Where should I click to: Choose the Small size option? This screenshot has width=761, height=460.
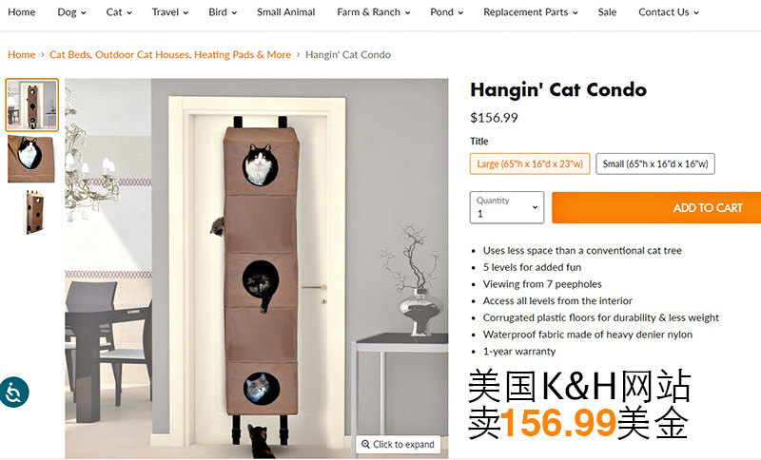[655, 163]
